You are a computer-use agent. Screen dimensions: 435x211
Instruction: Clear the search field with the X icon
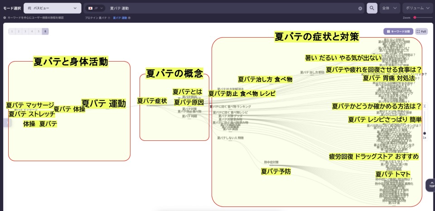click(360, 8)
